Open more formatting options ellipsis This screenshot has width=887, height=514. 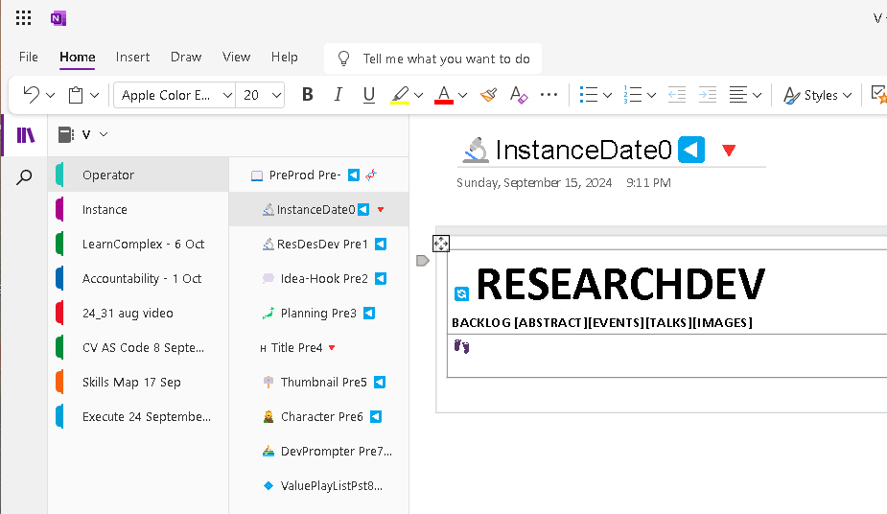click(549, 94)
